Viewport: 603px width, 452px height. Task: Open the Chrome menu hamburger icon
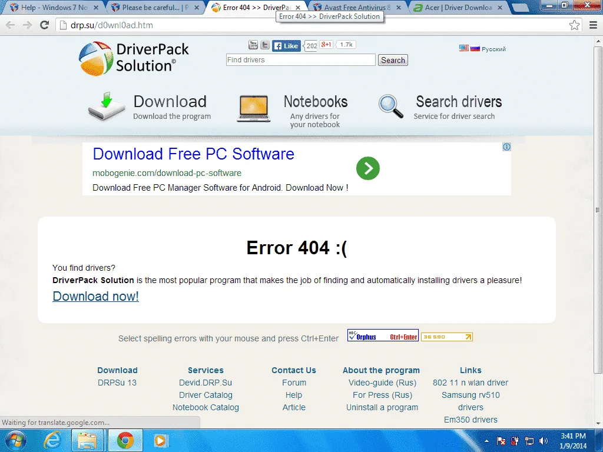(594, 25)
